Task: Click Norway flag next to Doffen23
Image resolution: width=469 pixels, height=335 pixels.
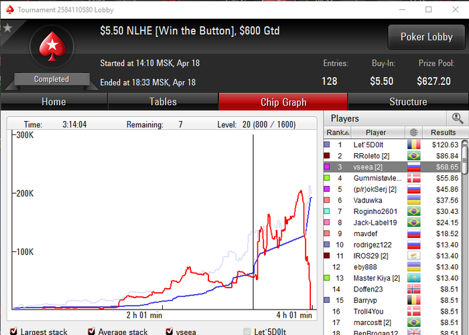Action: pyautogui.click(x=413, y=289)
